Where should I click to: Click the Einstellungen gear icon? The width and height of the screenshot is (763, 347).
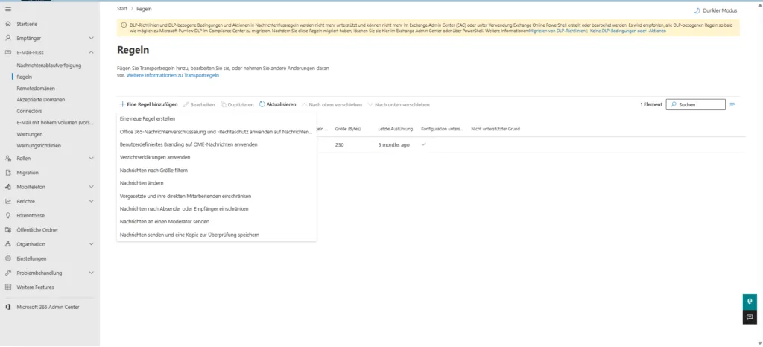8,258
